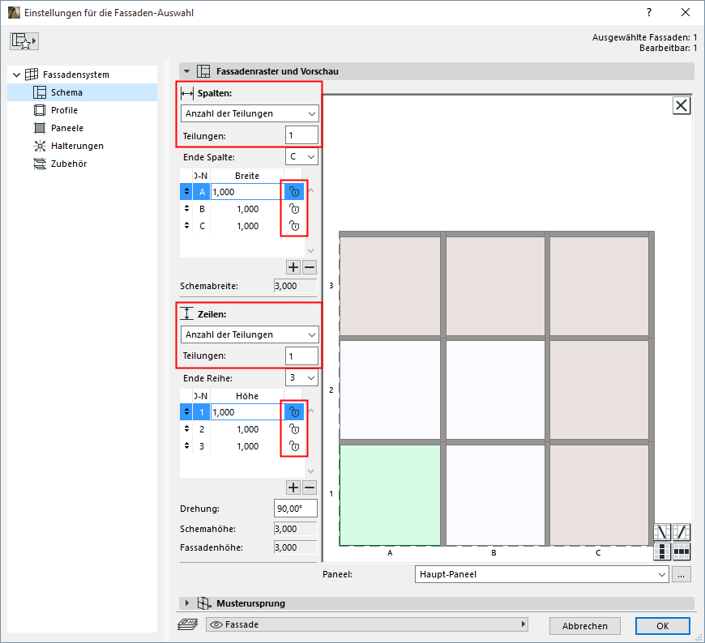Screen dimensions: 705x643
Task: Toggle the lock for column A width
Action: 294,192
